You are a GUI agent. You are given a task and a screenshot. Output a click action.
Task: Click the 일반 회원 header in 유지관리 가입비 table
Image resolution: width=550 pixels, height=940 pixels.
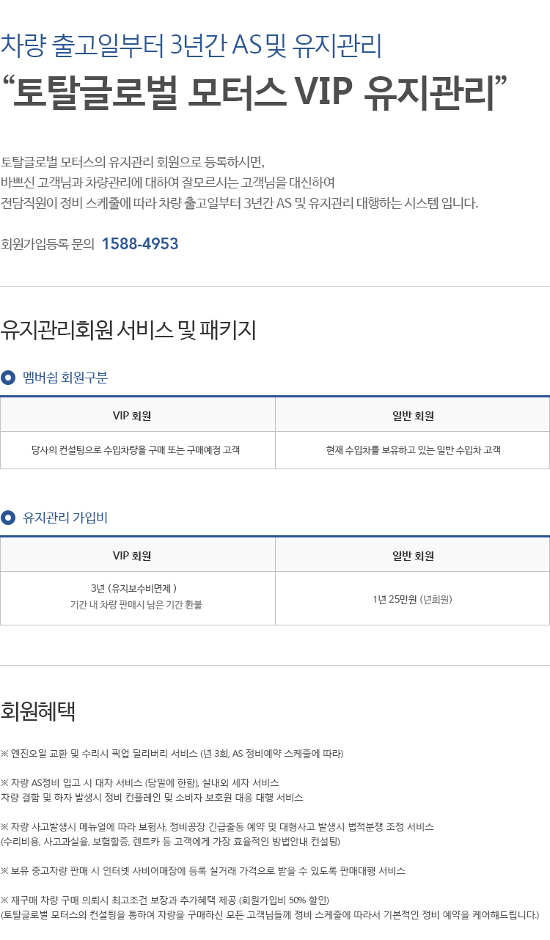point(413,556)
